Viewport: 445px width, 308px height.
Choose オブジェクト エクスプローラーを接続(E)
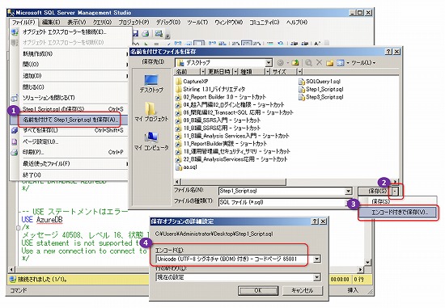point(69,32)
